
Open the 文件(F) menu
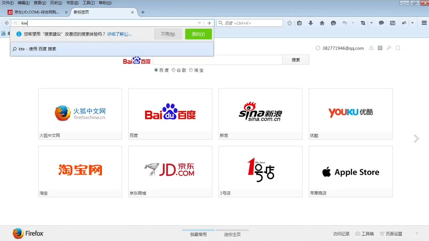[8, 3]
